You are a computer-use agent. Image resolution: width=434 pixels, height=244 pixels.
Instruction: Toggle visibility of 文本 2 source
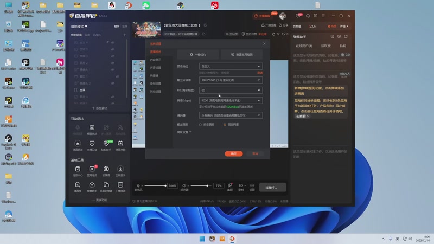click(113, 49)
